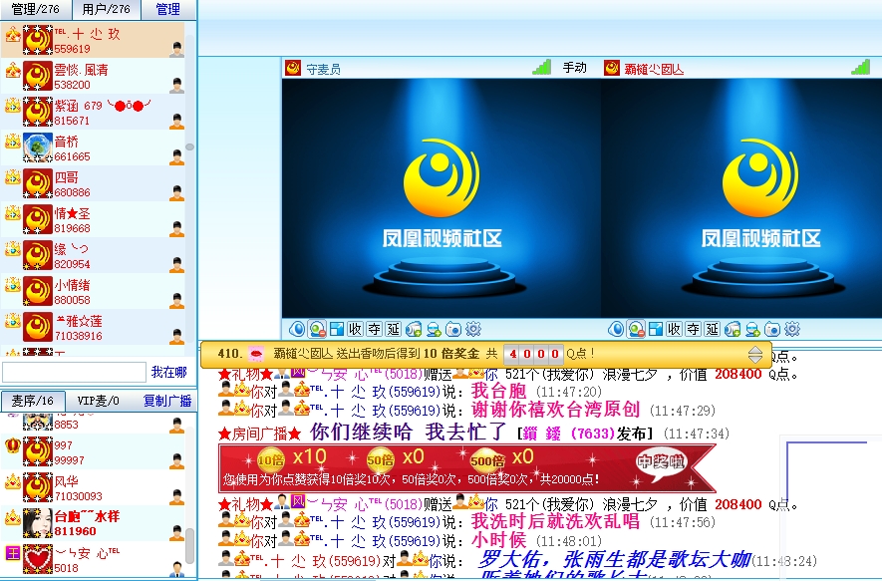This screenshot has width=882, height=581.
Task: Click the 延 button under 守麦员 video
Action: pyautogui.click(x=394, y=329)
